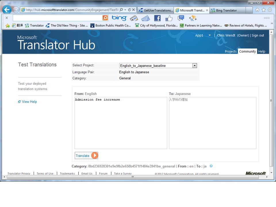The width and height of the screenshot is (276, 207).
Task: Open the Bing toolbar news icon
Action: coord(134,18)
